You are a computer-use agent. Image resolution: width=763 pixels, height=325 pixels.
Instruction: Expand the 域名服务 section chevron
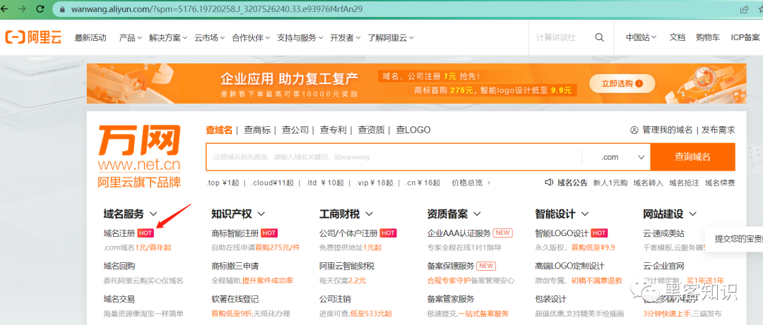click(x=153, y=214)
